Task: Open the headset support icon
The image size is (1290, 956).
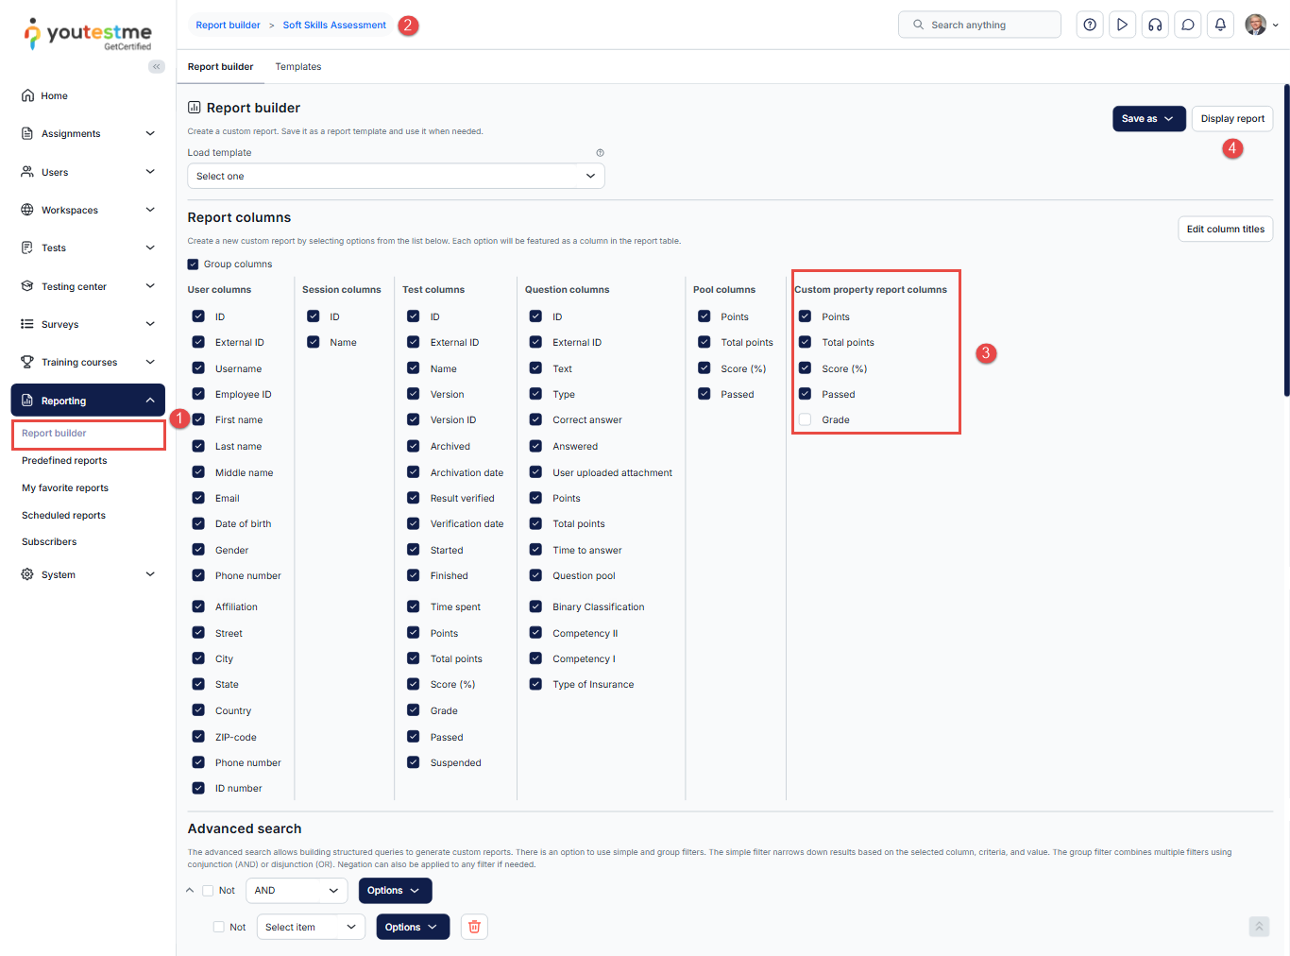Action: (1155, 26)
